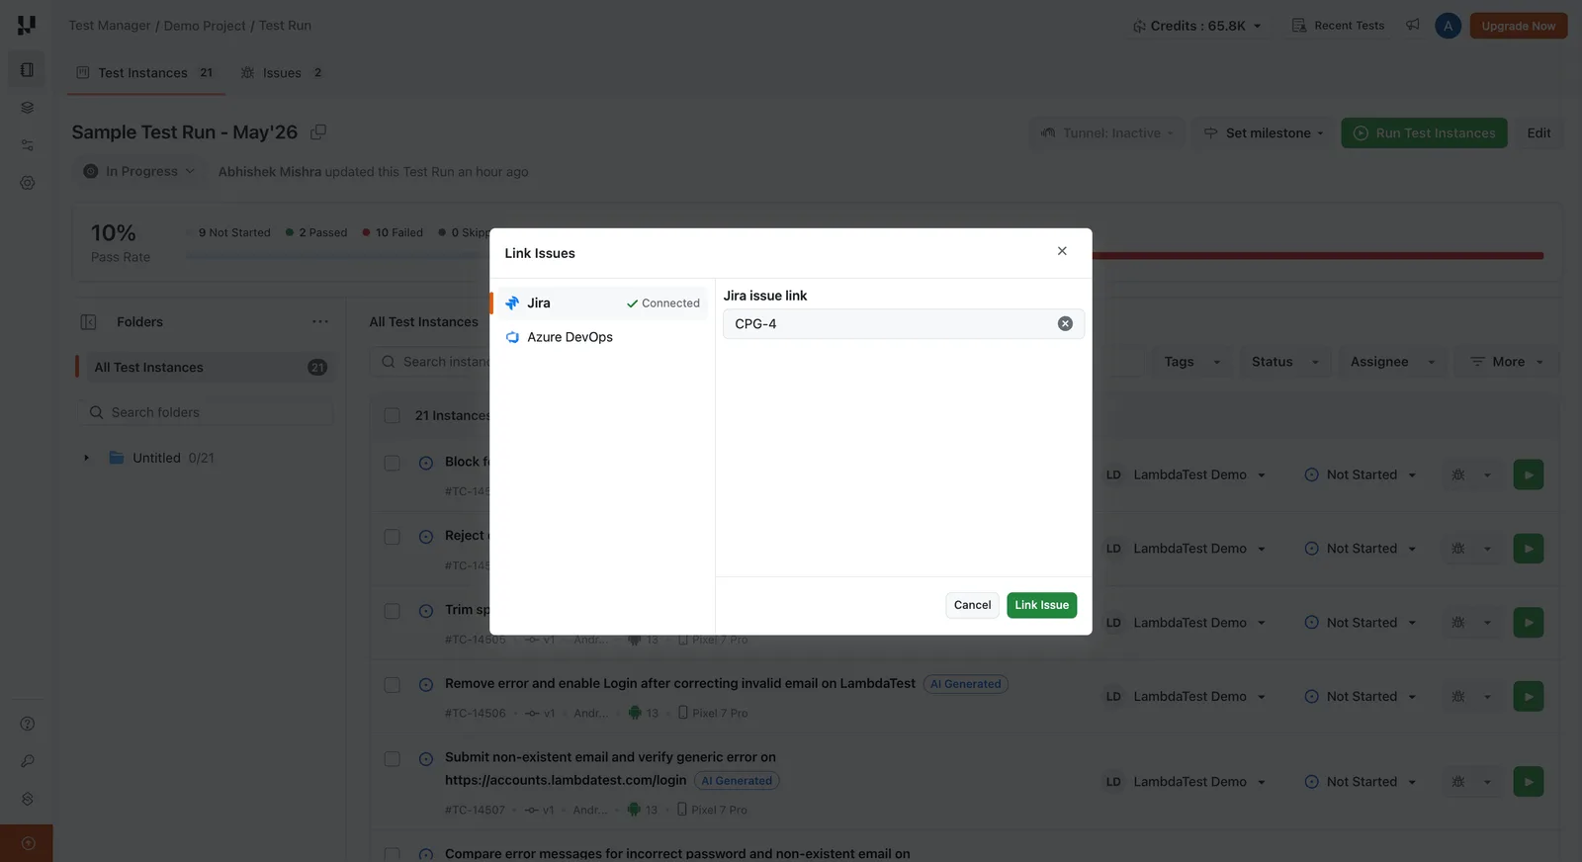1582x862 pixels.
Task: Click the Search folders field
Action: pyautogui.click(x=206, y=413)
